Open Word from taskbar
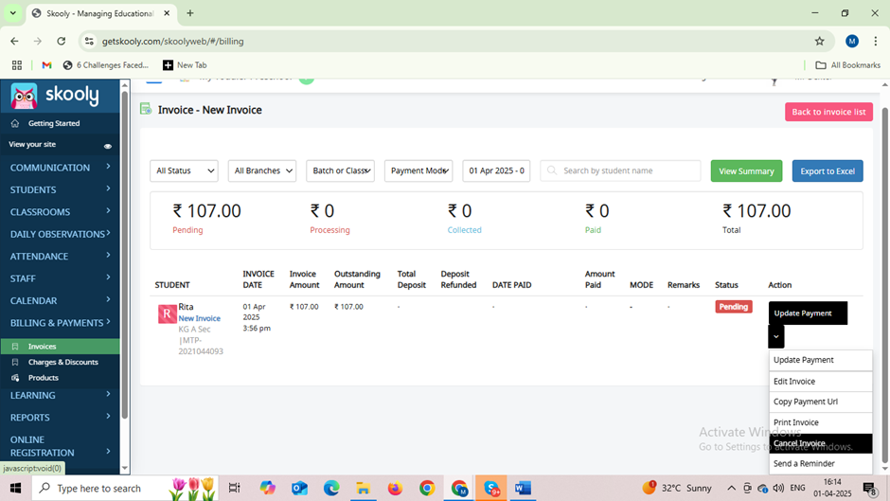 (x=523, y=488)
